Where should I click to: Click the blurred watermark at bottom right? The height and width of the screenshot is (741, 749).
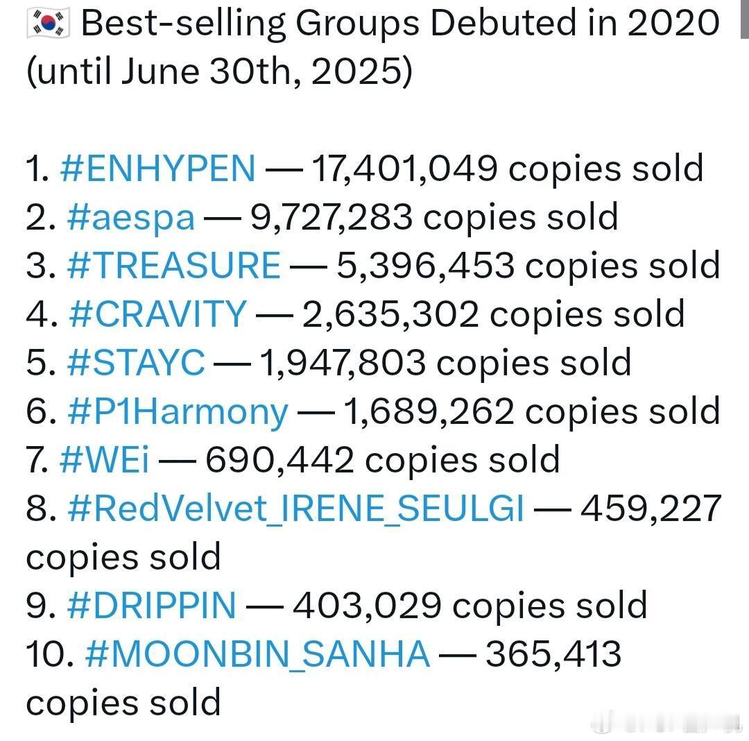(666, 722)
